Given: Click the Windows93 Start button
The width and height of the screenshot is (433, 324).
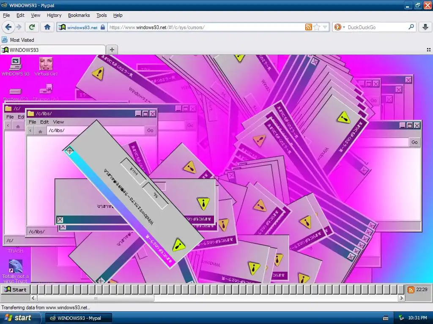Looking at the screenshot, I should coord(16,289).
